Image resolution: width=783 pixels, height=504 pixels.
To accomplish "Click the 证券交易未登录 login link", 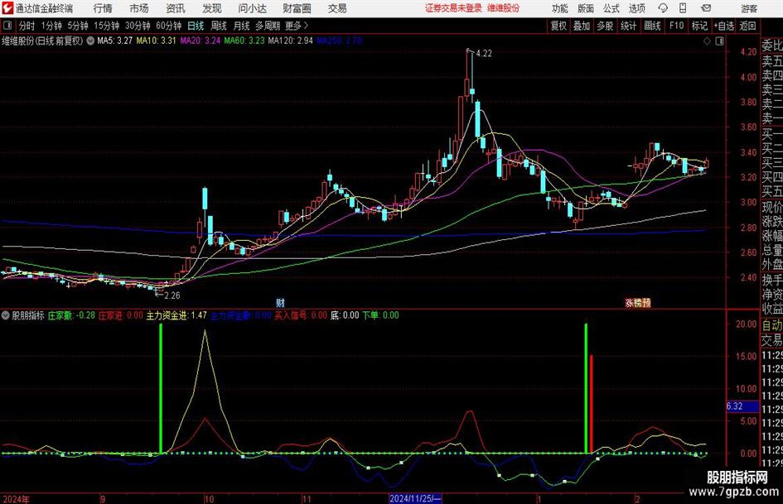I will tap(453, 8).
